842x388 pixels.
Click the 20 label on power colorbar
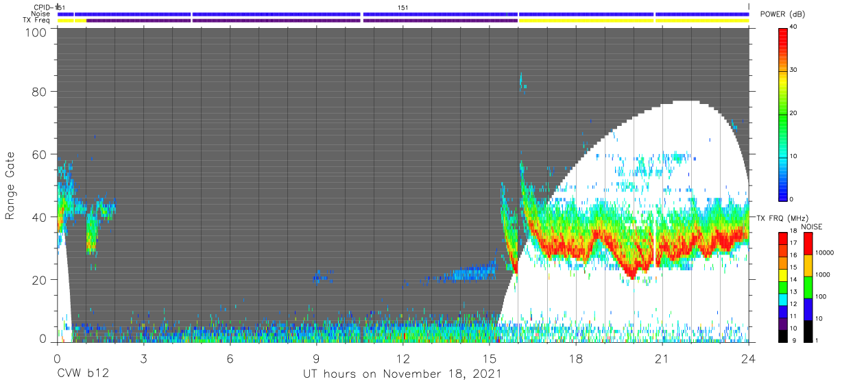click(x=794, y=114)
